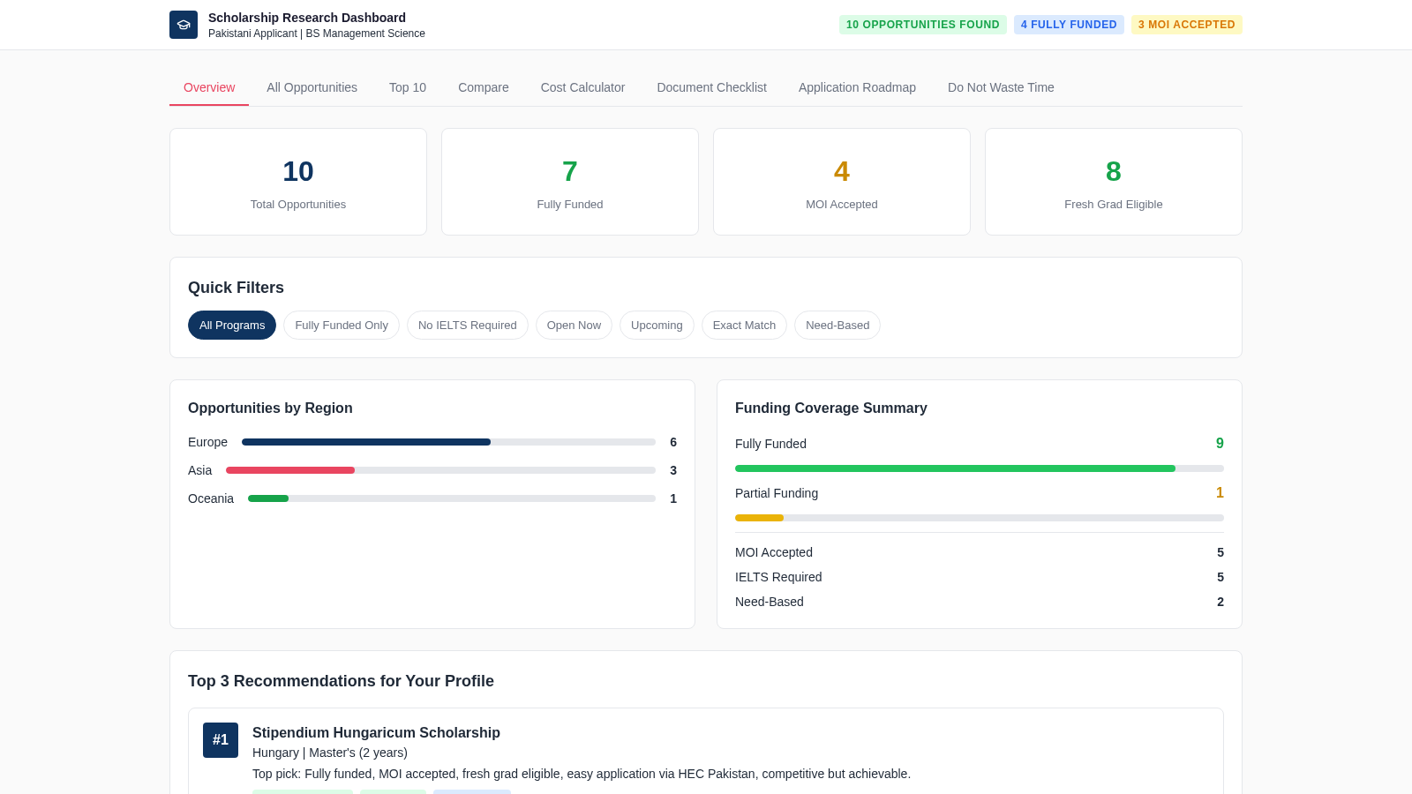Click the Fully Funded coverage bar
The height and width of the screenshot is (794, 1412).
980,468
